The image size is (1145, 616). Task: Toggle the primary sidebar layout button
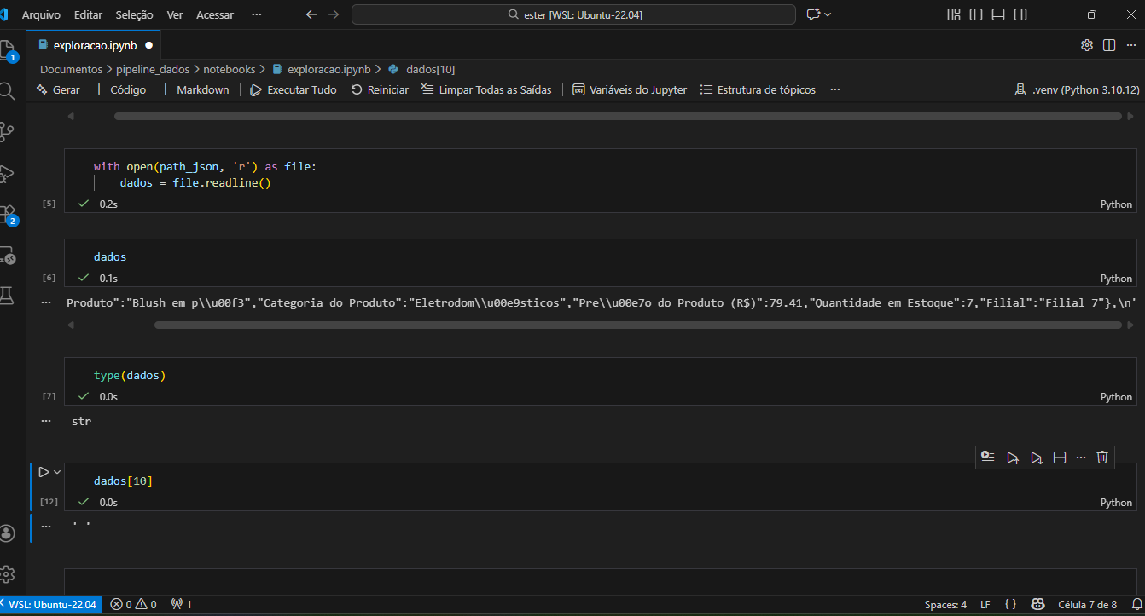[976, 14]
